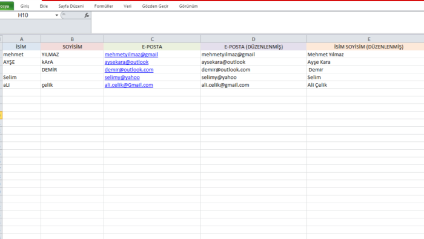Select column A header
424x239 pixels.
pyautogui.click(x=22, y=39)
